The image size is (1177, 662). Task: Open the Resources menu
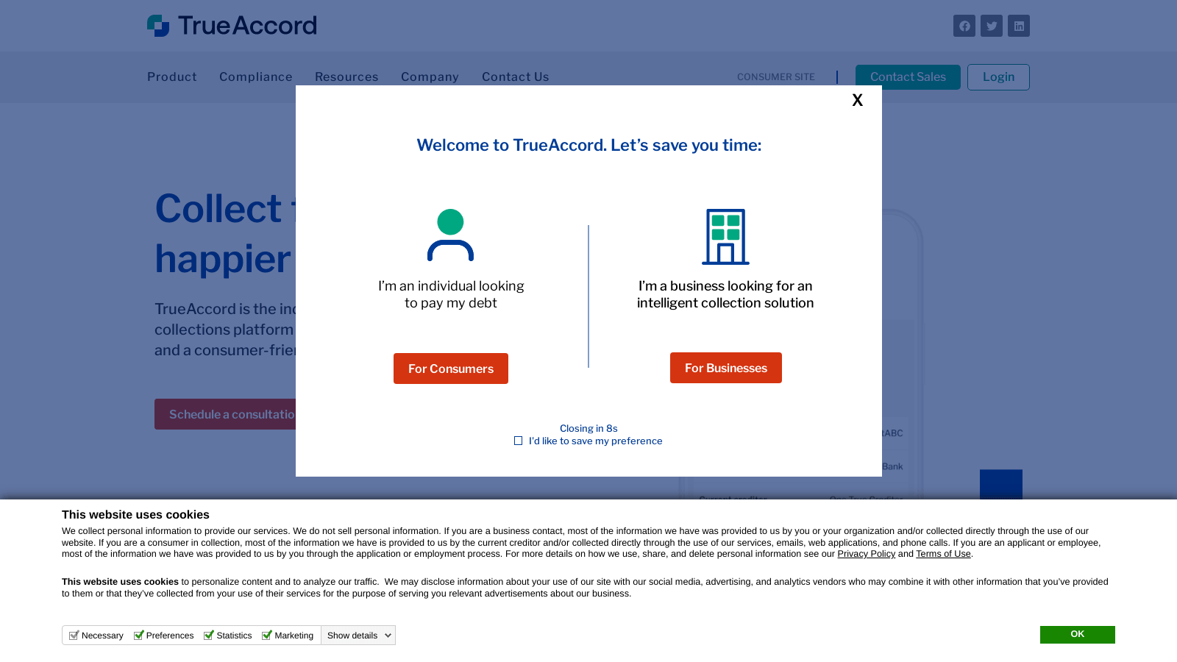346,76
